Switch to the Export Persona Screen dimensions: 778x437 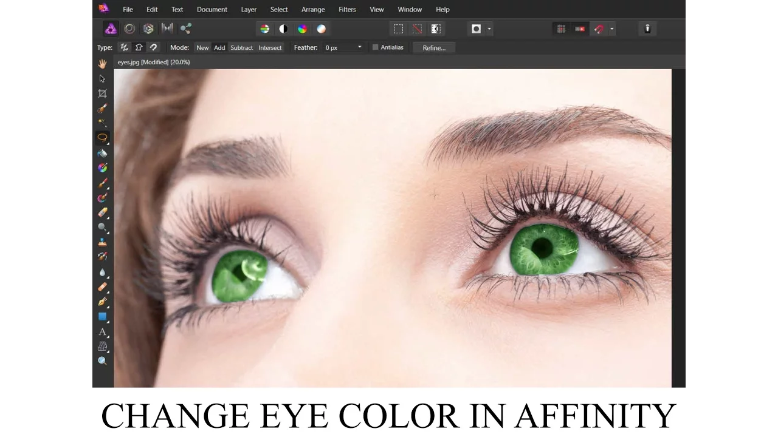click(x=186, y=29)
